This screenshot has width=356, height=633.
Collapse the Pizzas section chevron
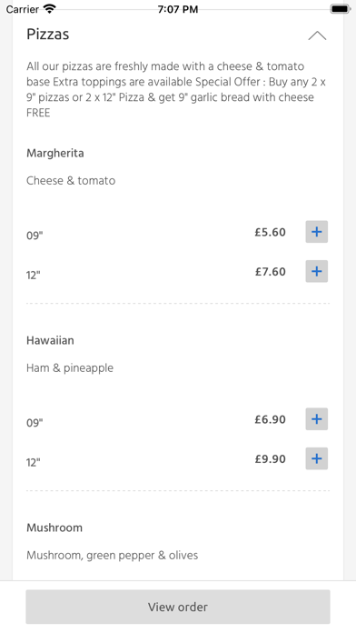(x=317, y=35)
